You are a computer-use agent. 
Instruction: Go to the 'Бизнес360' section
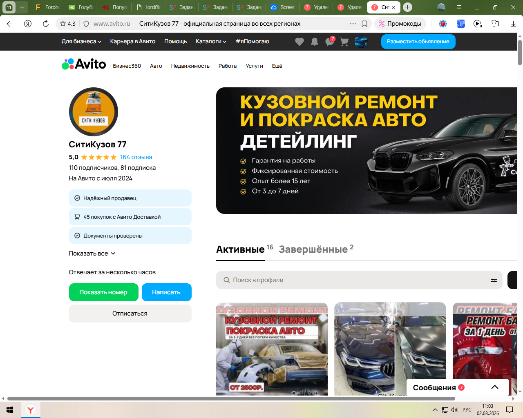click(127, 66)
